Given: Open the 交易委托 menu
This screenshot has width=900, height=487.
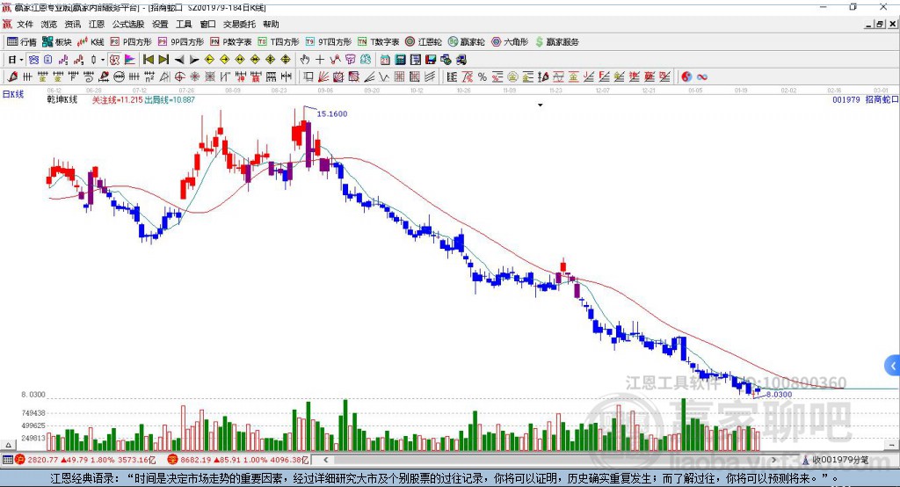Looking at the screenshot, I should (239, 24).
